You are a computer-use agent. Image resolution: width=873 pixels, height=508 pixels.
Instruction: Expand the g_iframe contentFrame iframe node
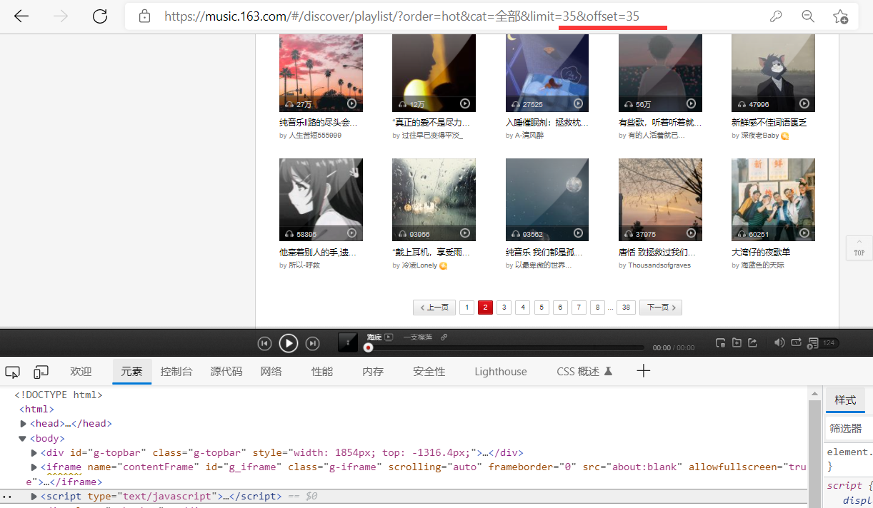click(x=34, y=467)
